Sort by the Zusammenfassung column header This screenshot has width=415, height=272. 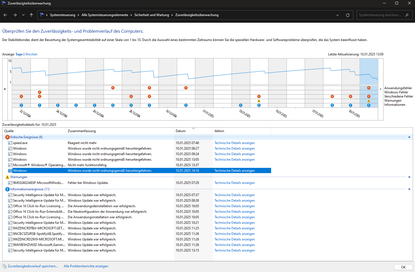[x=120, y=131]
